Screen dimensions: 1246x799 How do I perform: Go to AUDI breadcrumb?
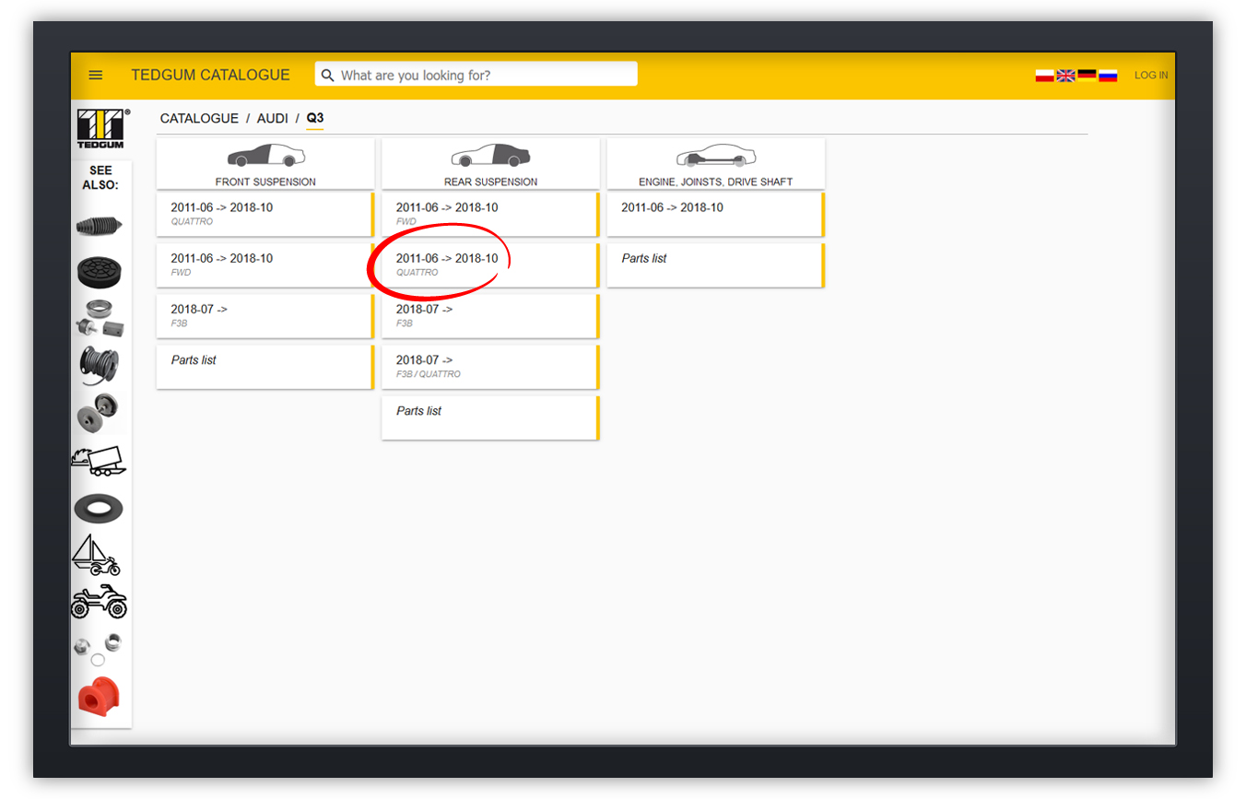click(273, 119)
